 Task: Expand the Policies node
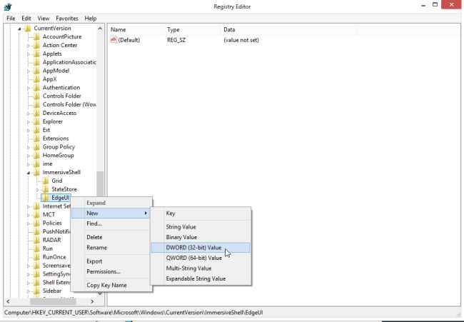(x=29, y=223)
